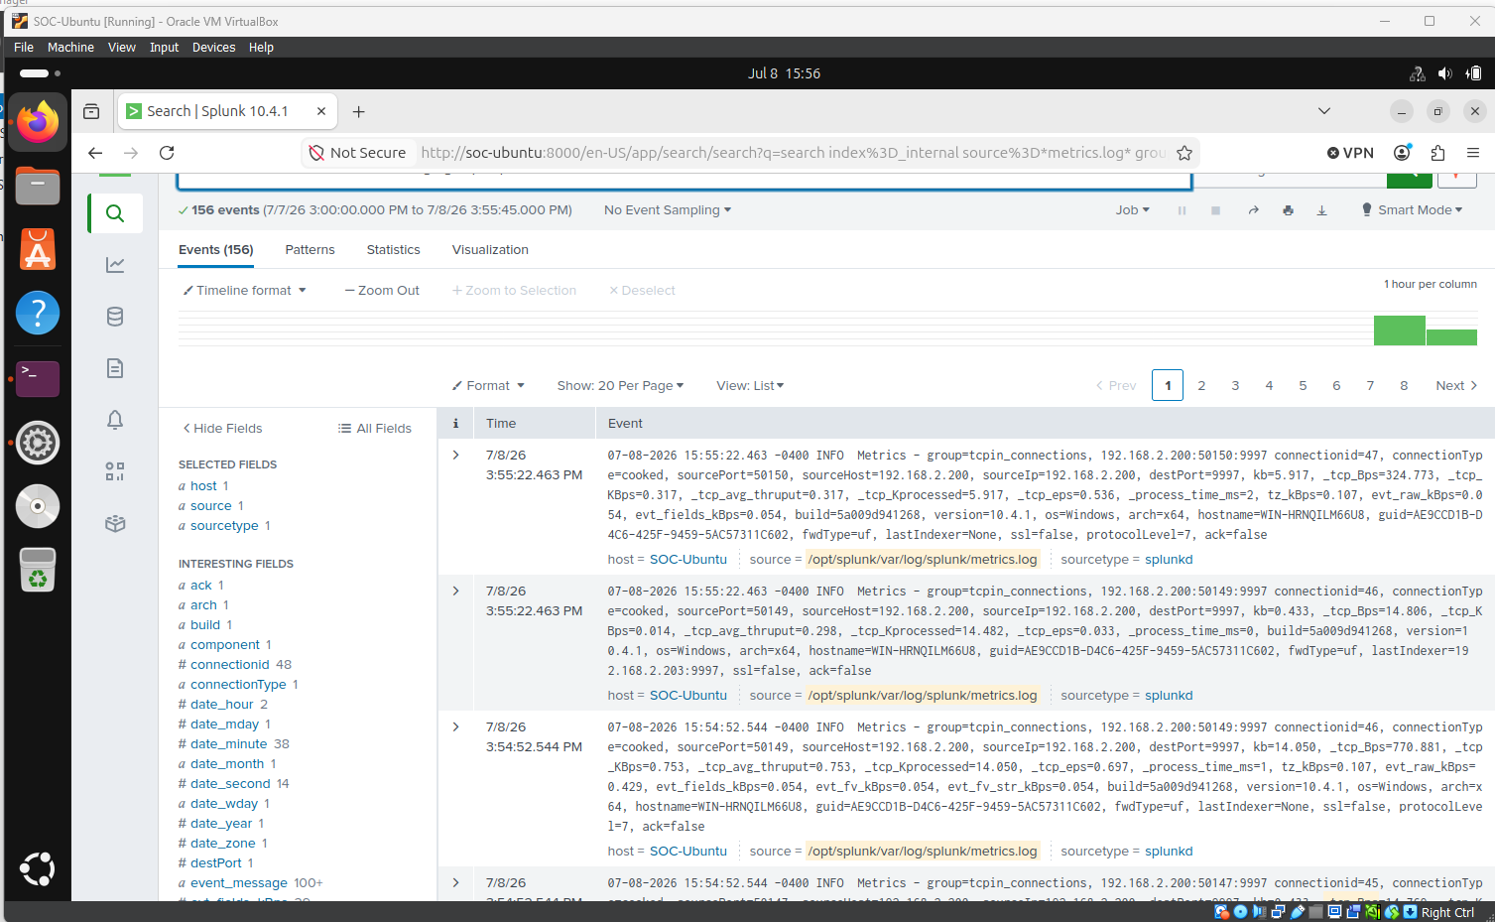Viewport: 1495px width, 922px height.
Task: Select the tallest green timeline bar
Action: coord(1400,330)
